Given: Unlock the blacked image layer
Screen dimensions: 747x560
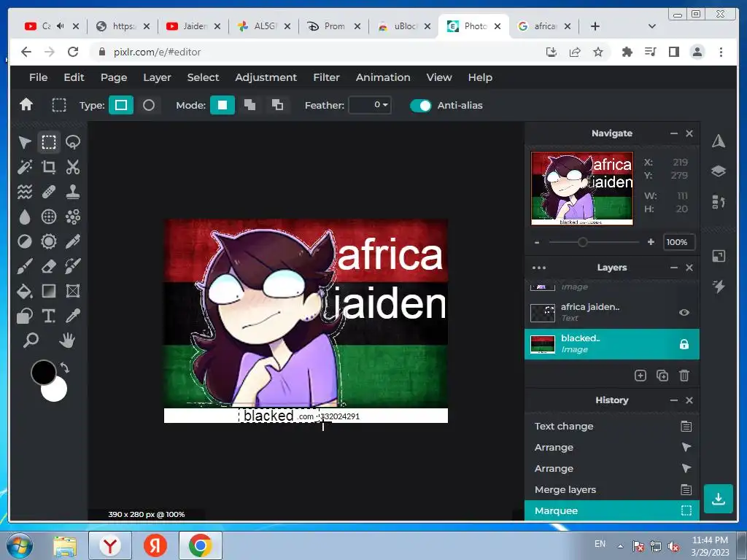Looking at the screenshot, I should tap(684, 344).
